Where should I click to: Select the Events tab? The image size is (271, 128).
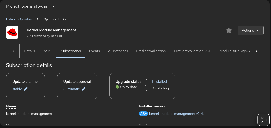[x=94, y=51]
